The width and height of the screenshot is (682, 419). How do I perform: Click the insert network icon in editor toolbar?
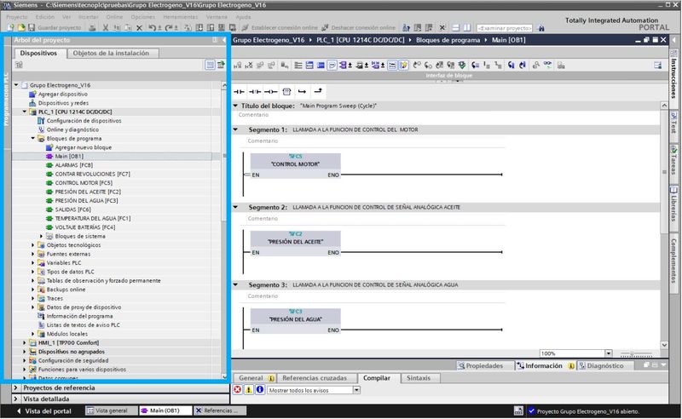point(238,66)
